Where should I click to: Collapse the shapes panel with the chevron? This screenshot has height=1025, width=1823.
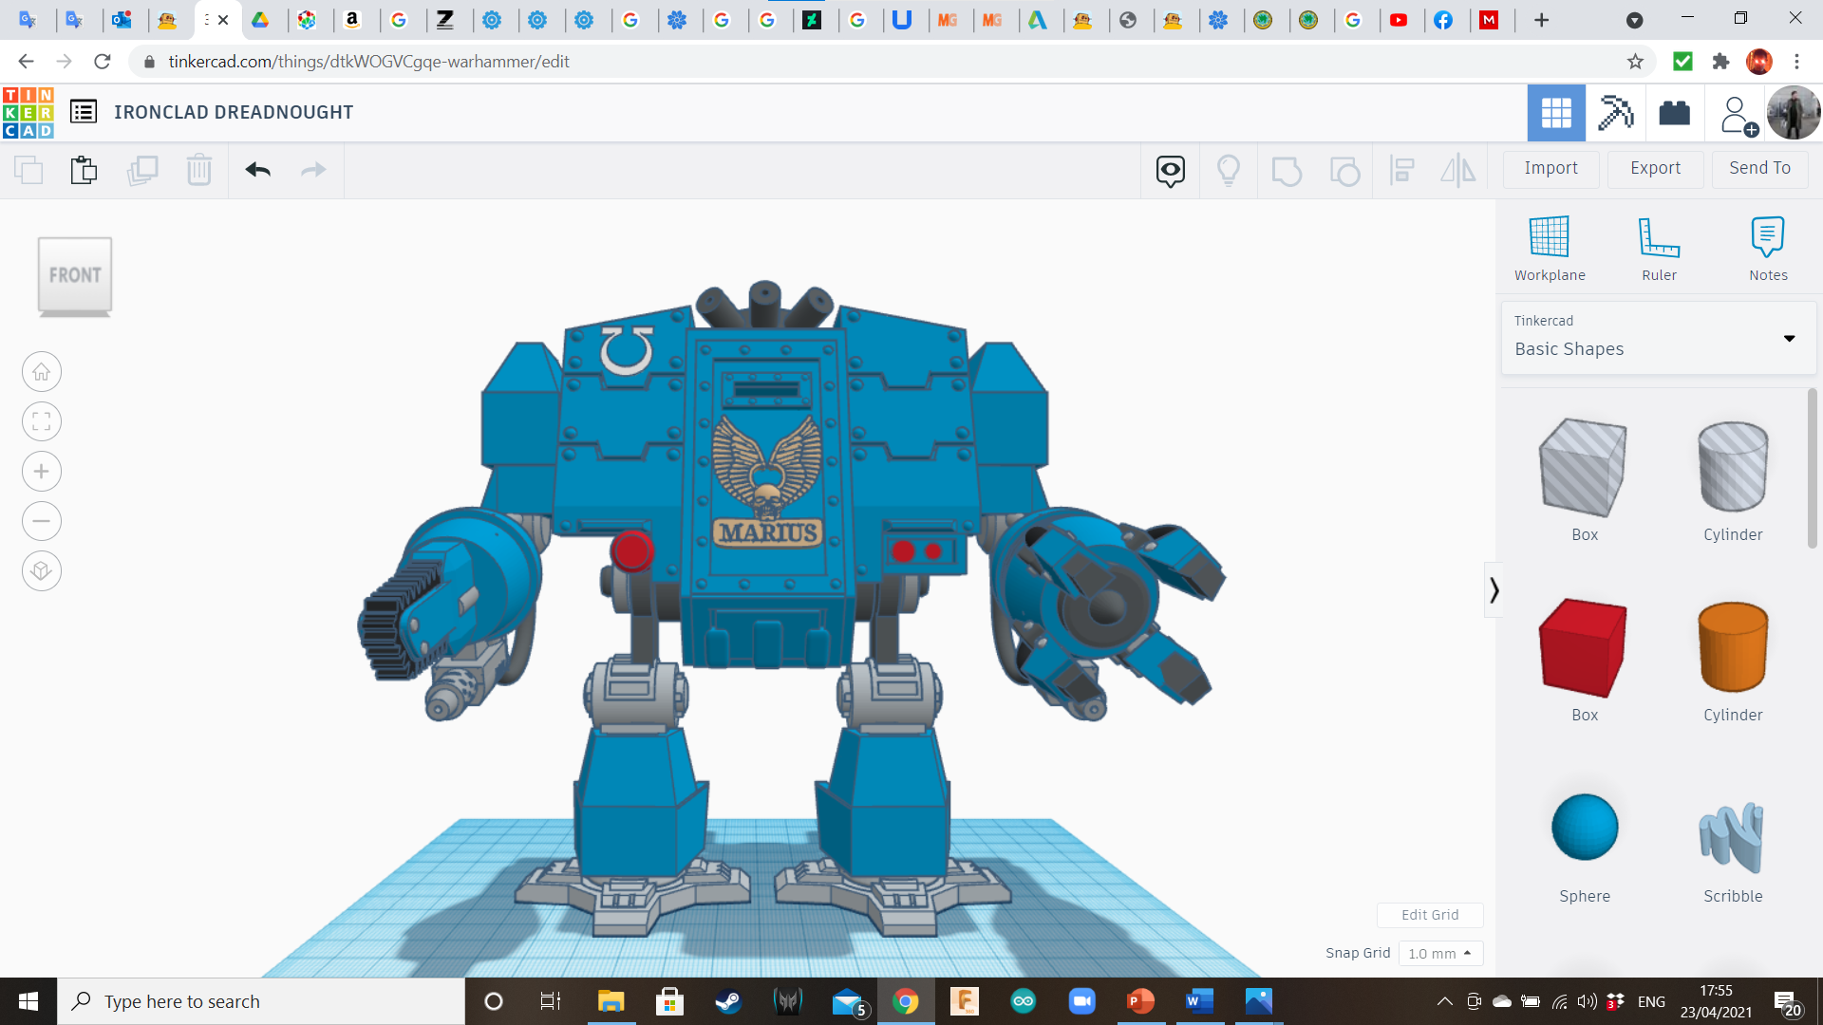coord(1494,589)
